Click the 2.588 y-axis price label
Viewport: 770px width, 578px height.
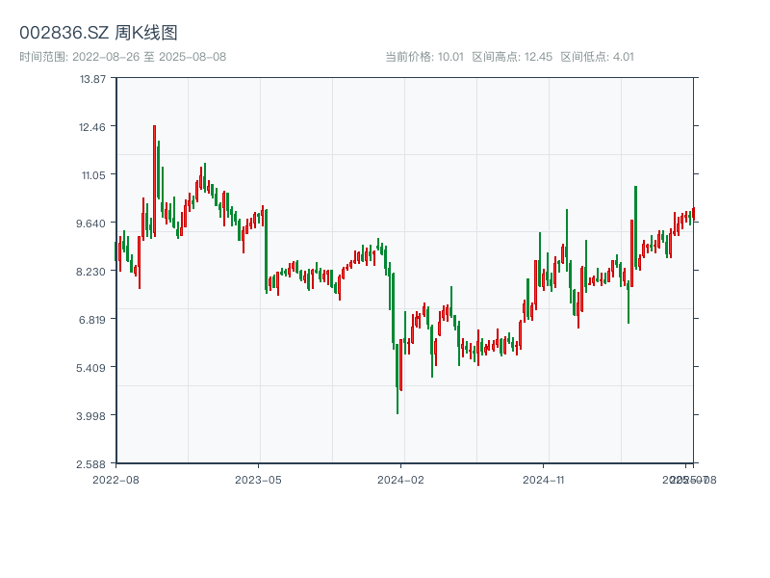point(93,464)
